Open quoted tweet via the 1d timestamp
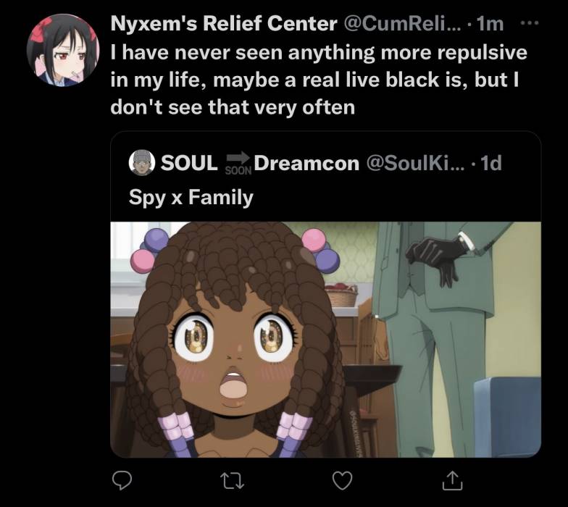The image size is (568, 507). click(x=491, y=163)
